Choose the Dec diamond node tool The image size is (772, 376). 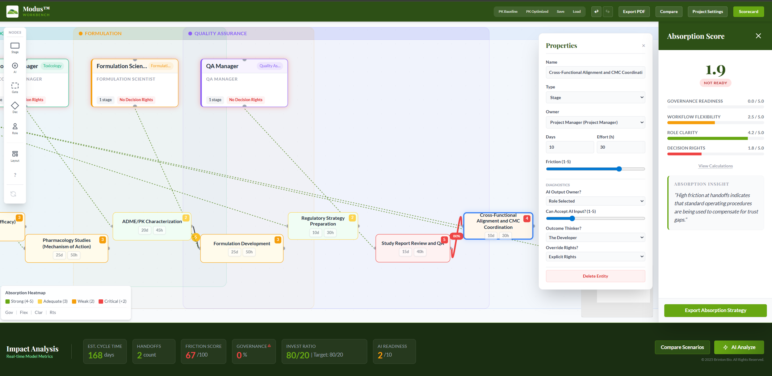pyautogui.click(x=15, y=107)
